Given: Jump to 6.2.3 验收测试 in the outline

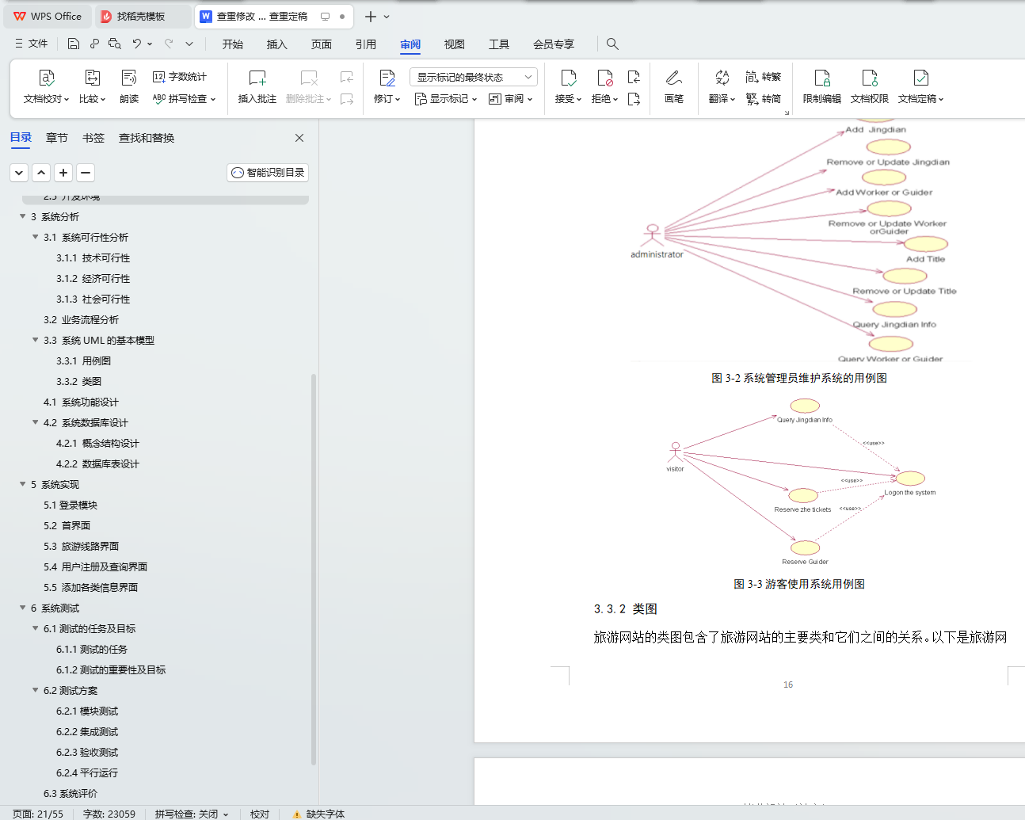Looking at the screenshot, I should click(x=87, y=752).
